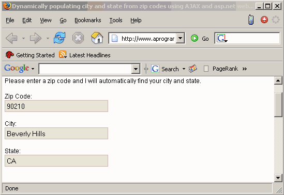Click the green Go arrow icon
Screen dimensions: 284x195
tap(195, 38)
